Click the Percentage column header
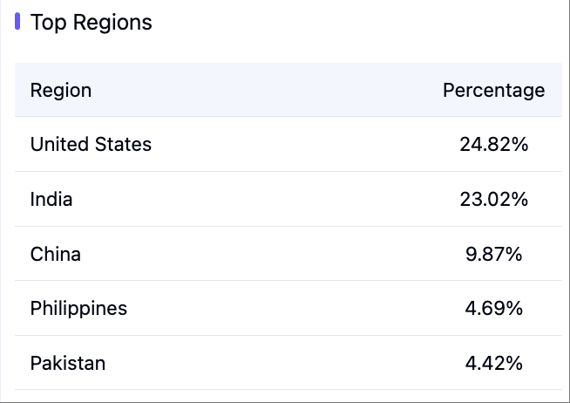Viewport: 570px width, 403px height. [493, 90]
